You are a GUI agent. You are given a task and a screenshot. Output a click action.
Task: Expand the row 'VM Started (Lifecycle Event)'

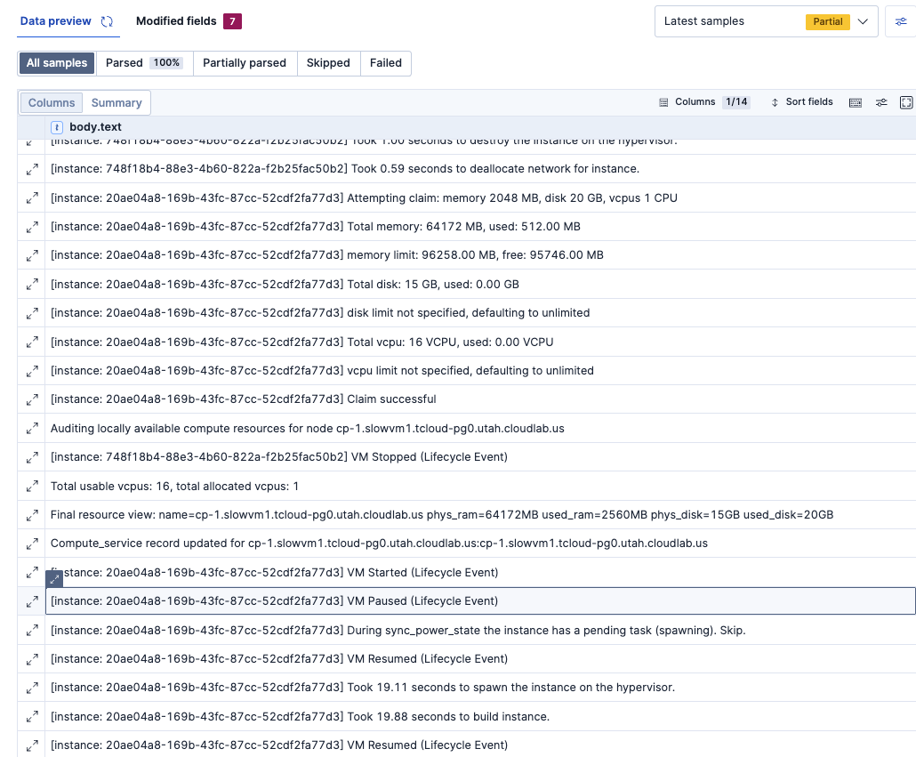pos(31,573)
